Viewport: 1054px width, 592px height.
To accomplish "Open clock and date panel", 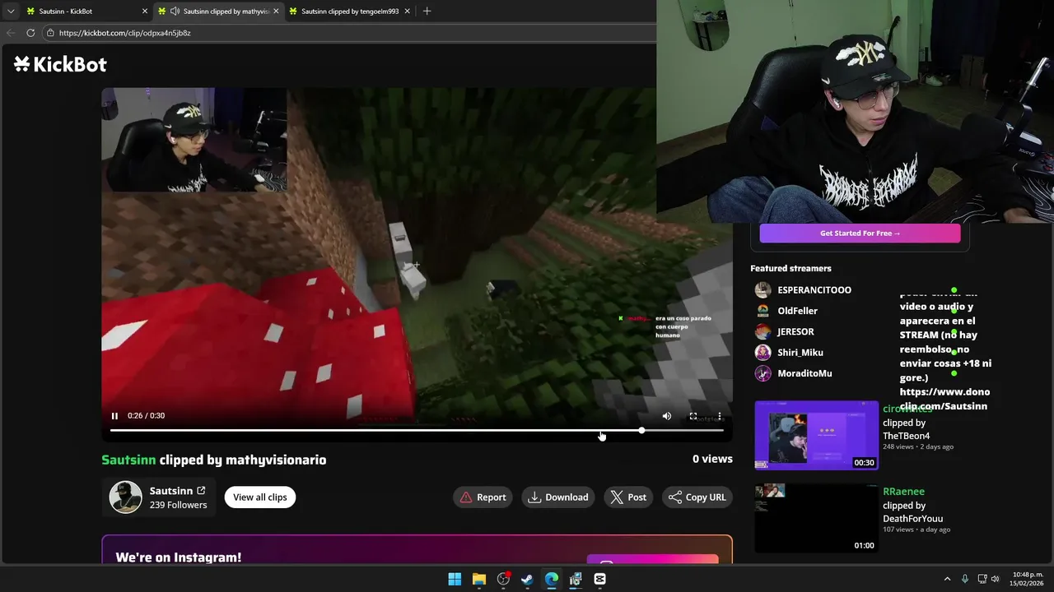I will click(1028, 579).
